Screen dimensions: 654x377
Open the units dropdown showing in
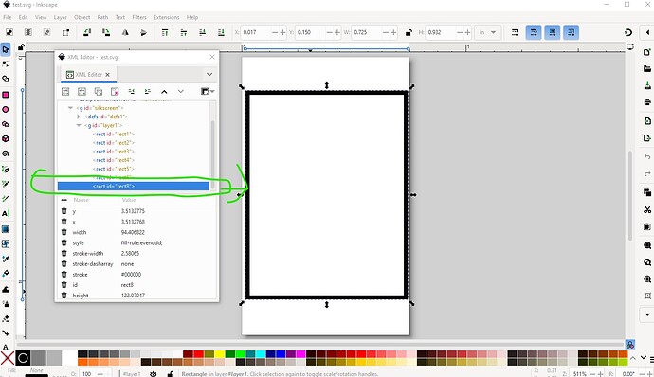tap(487, 32)
